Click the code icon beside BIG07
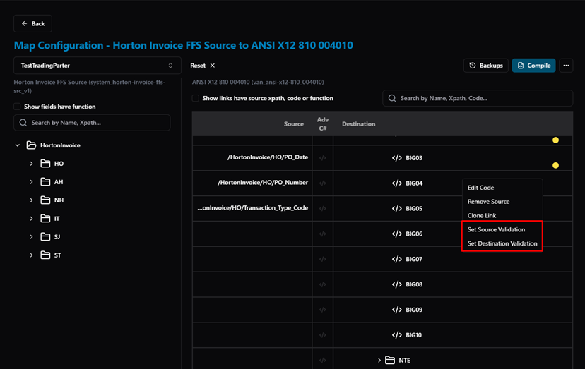This screenshot has width=585, height=369. [x=397, y=259]
